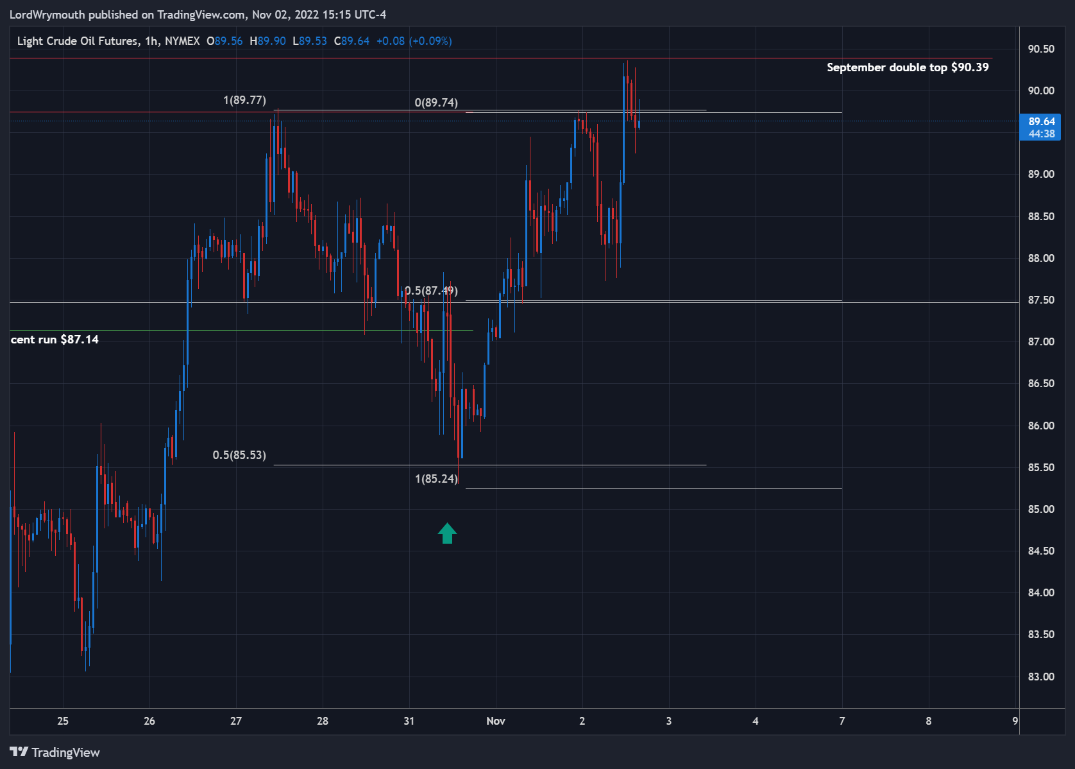The height and width of the screenshot is (769, 1075).
Task: Click the '28' date axis label
Action: pyautogui.click(x=323, y=721)
